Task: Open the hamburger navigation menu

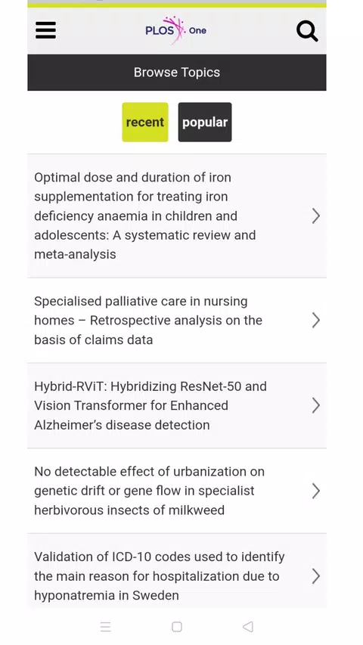Action: click(x=45, y=30)
